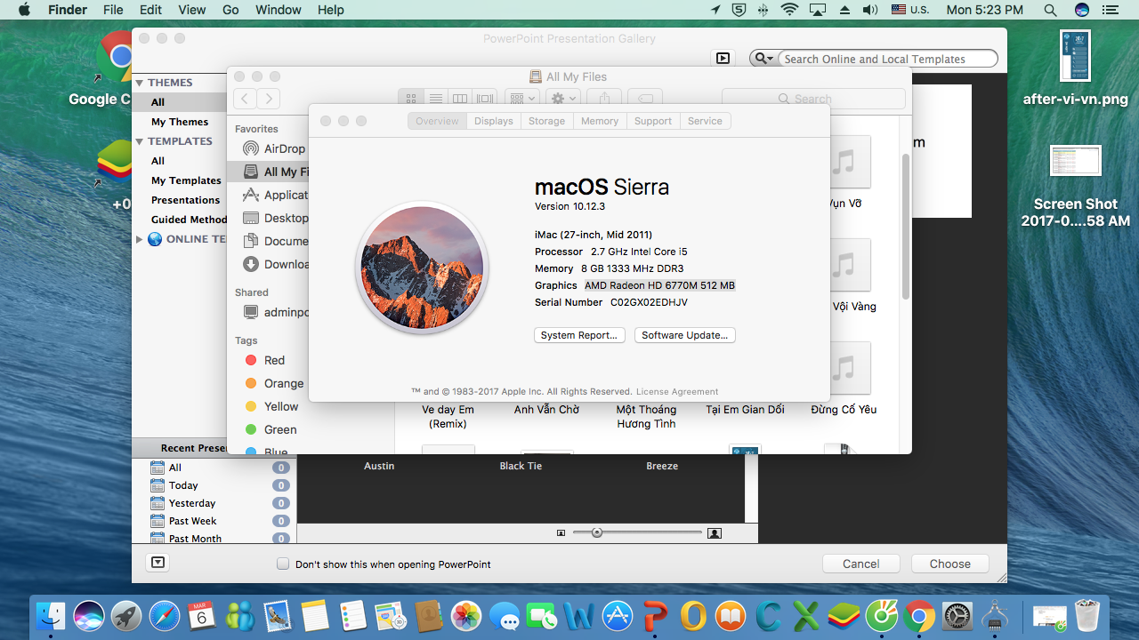Click the Siri icon in the dock
This screenshot has height=640, width=1139.
pos(88,615)
